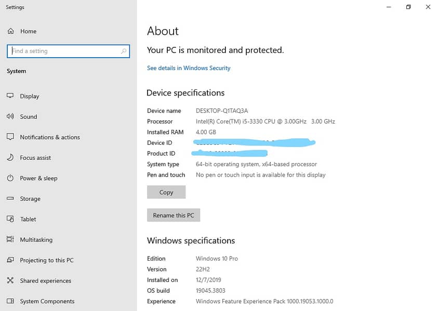Viewport: 438px width, 311px height.
Task: Click the Product ID label
Action: (x=161, y=154)
